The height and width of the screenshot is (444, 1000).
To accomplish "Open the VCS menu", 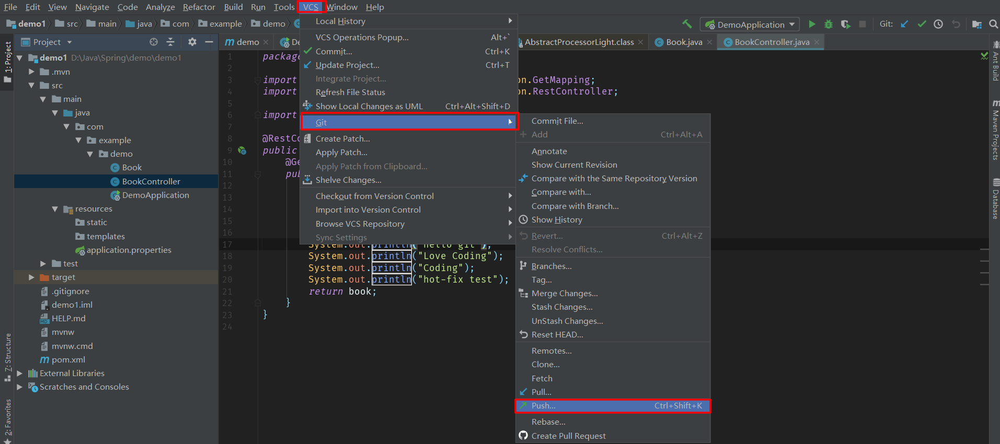I will pyautogui.click(x=311, y=7).
